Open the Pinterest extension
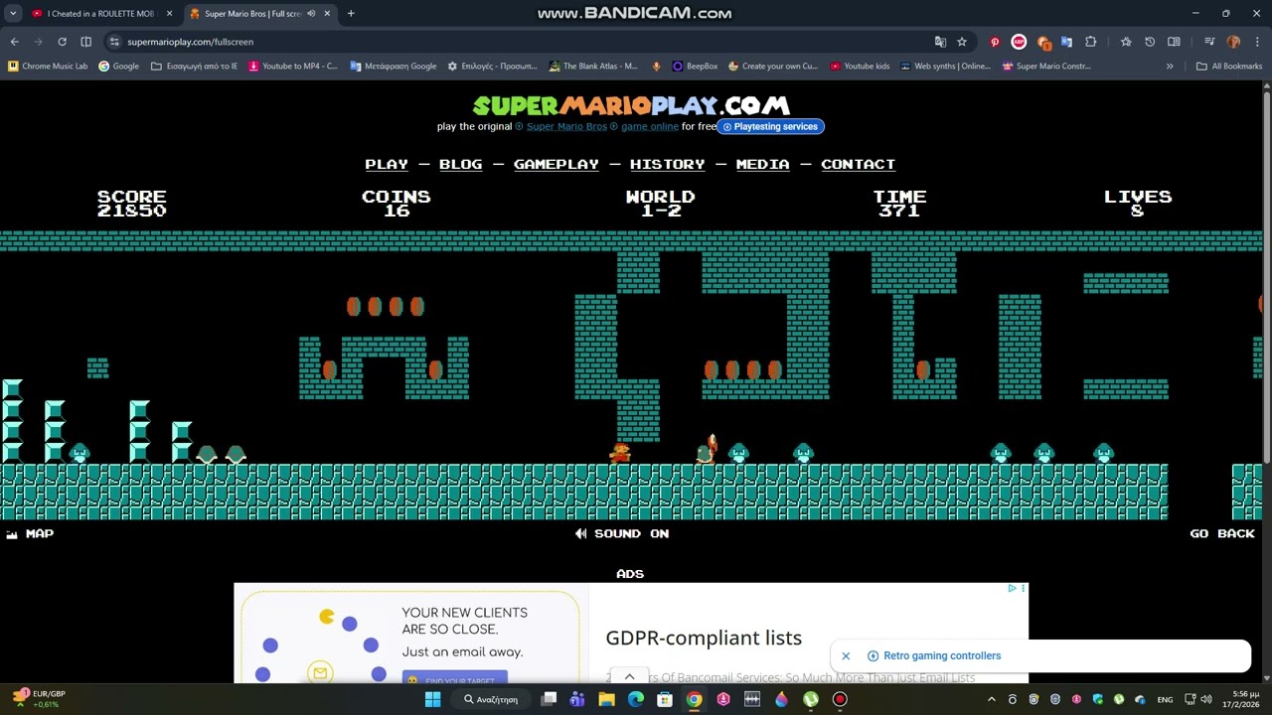Screen dimensions: 1272x715 pyautogui.click(x=995, y=42)
